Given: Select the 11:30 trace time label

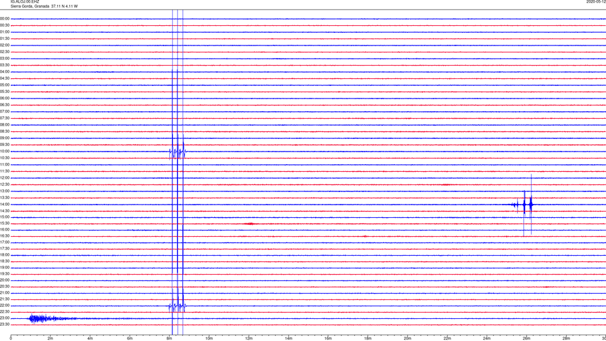Looking at the screenshot, I should pos(4,171).
